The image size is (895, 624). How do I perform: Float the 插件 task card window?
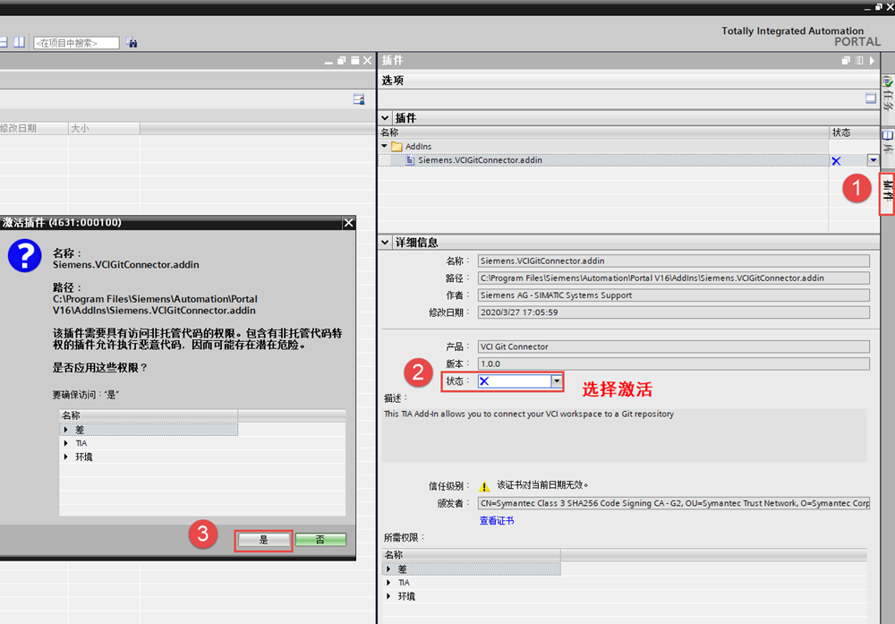[x=846, y=61]
